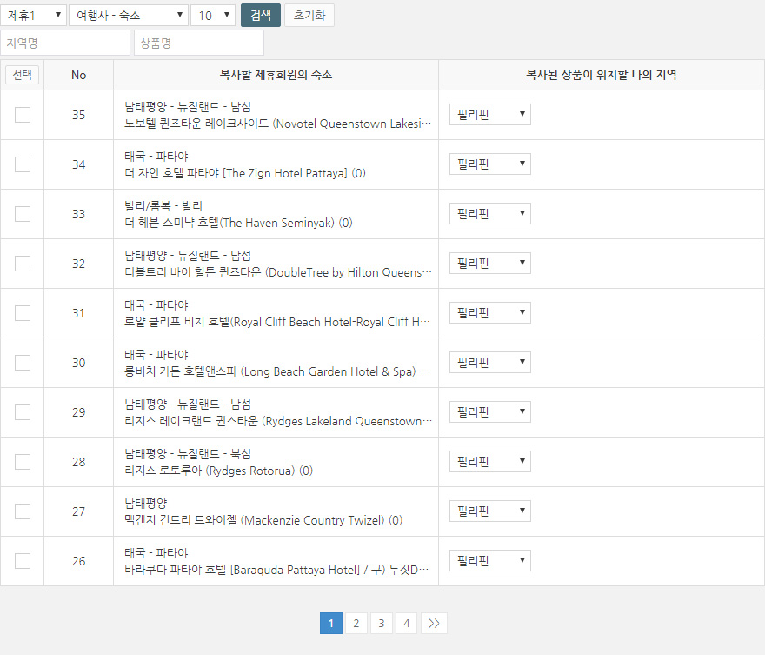This screenshot has height=655, width=765.
Task: Check the checkbox for row No 32
Action: pos(23,264)
